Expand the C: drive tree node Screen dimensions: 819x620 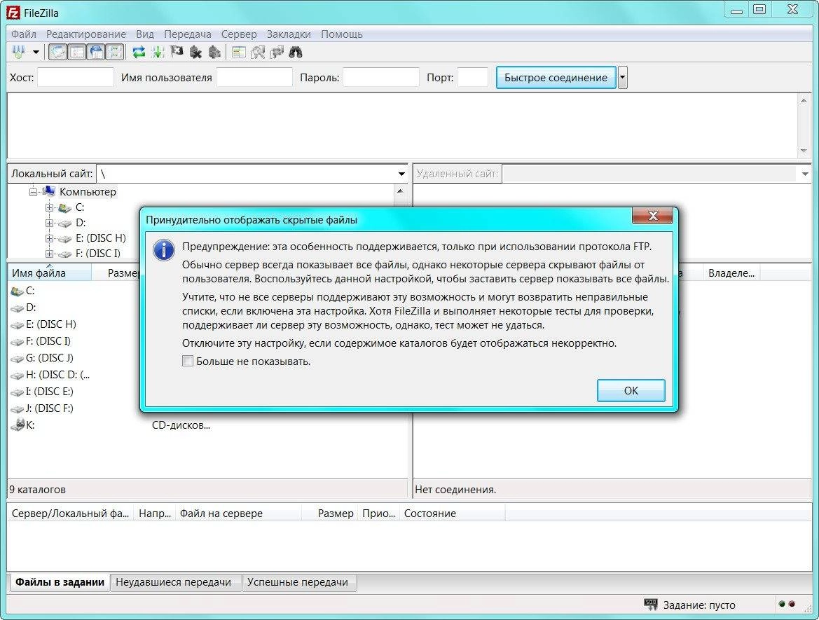coord(49,208)
